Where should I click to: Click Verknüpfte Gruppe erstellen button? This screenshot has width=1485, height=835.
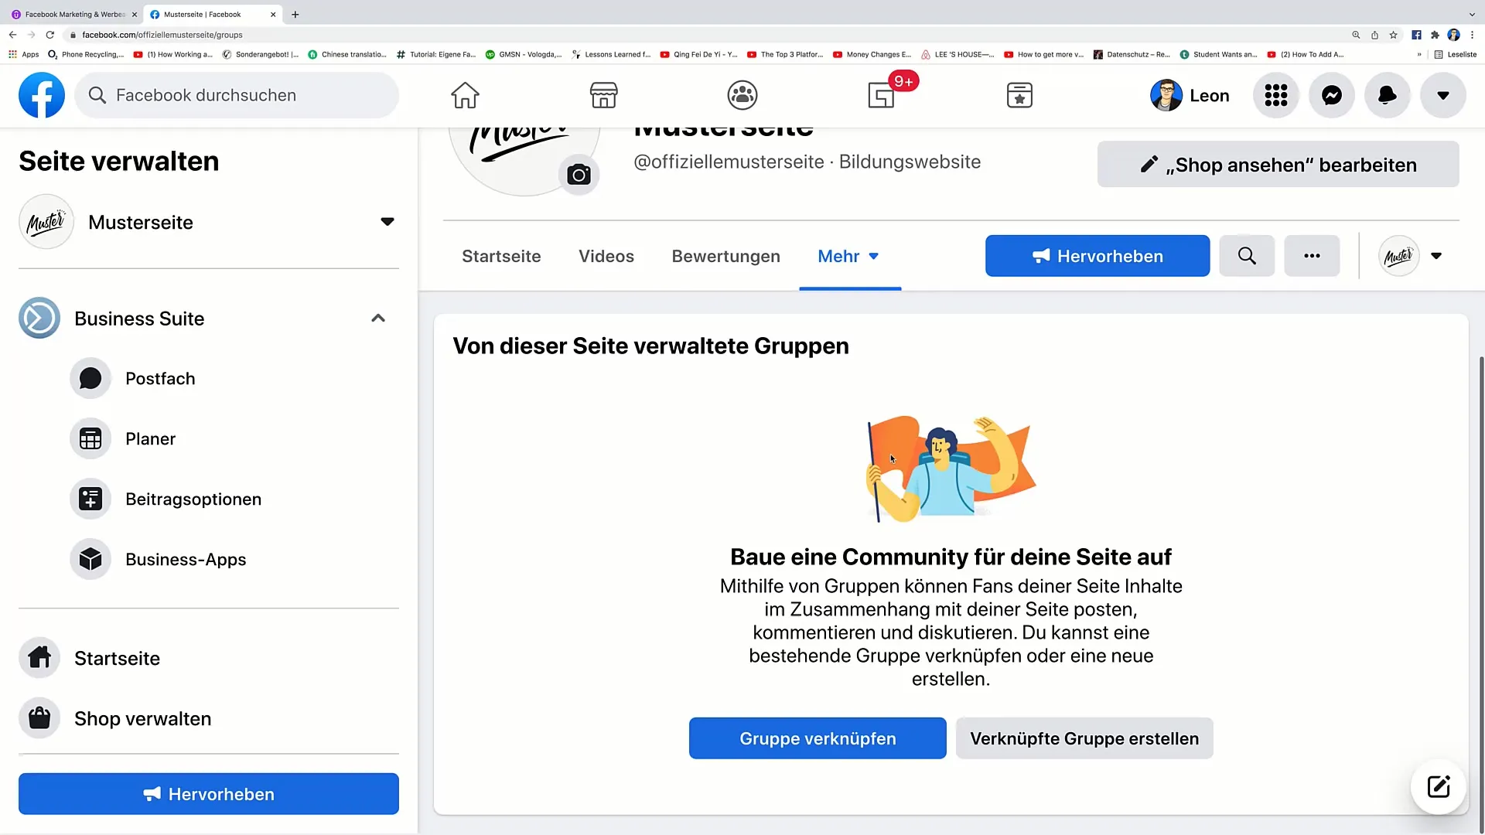1084,738
